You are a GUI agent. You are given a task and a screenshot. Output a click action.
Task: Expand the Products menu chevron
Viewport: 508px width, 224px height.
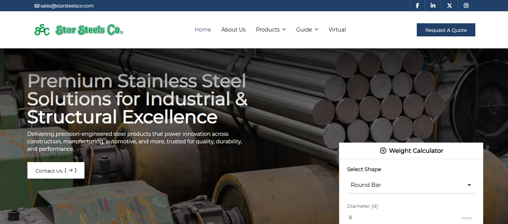284,30
